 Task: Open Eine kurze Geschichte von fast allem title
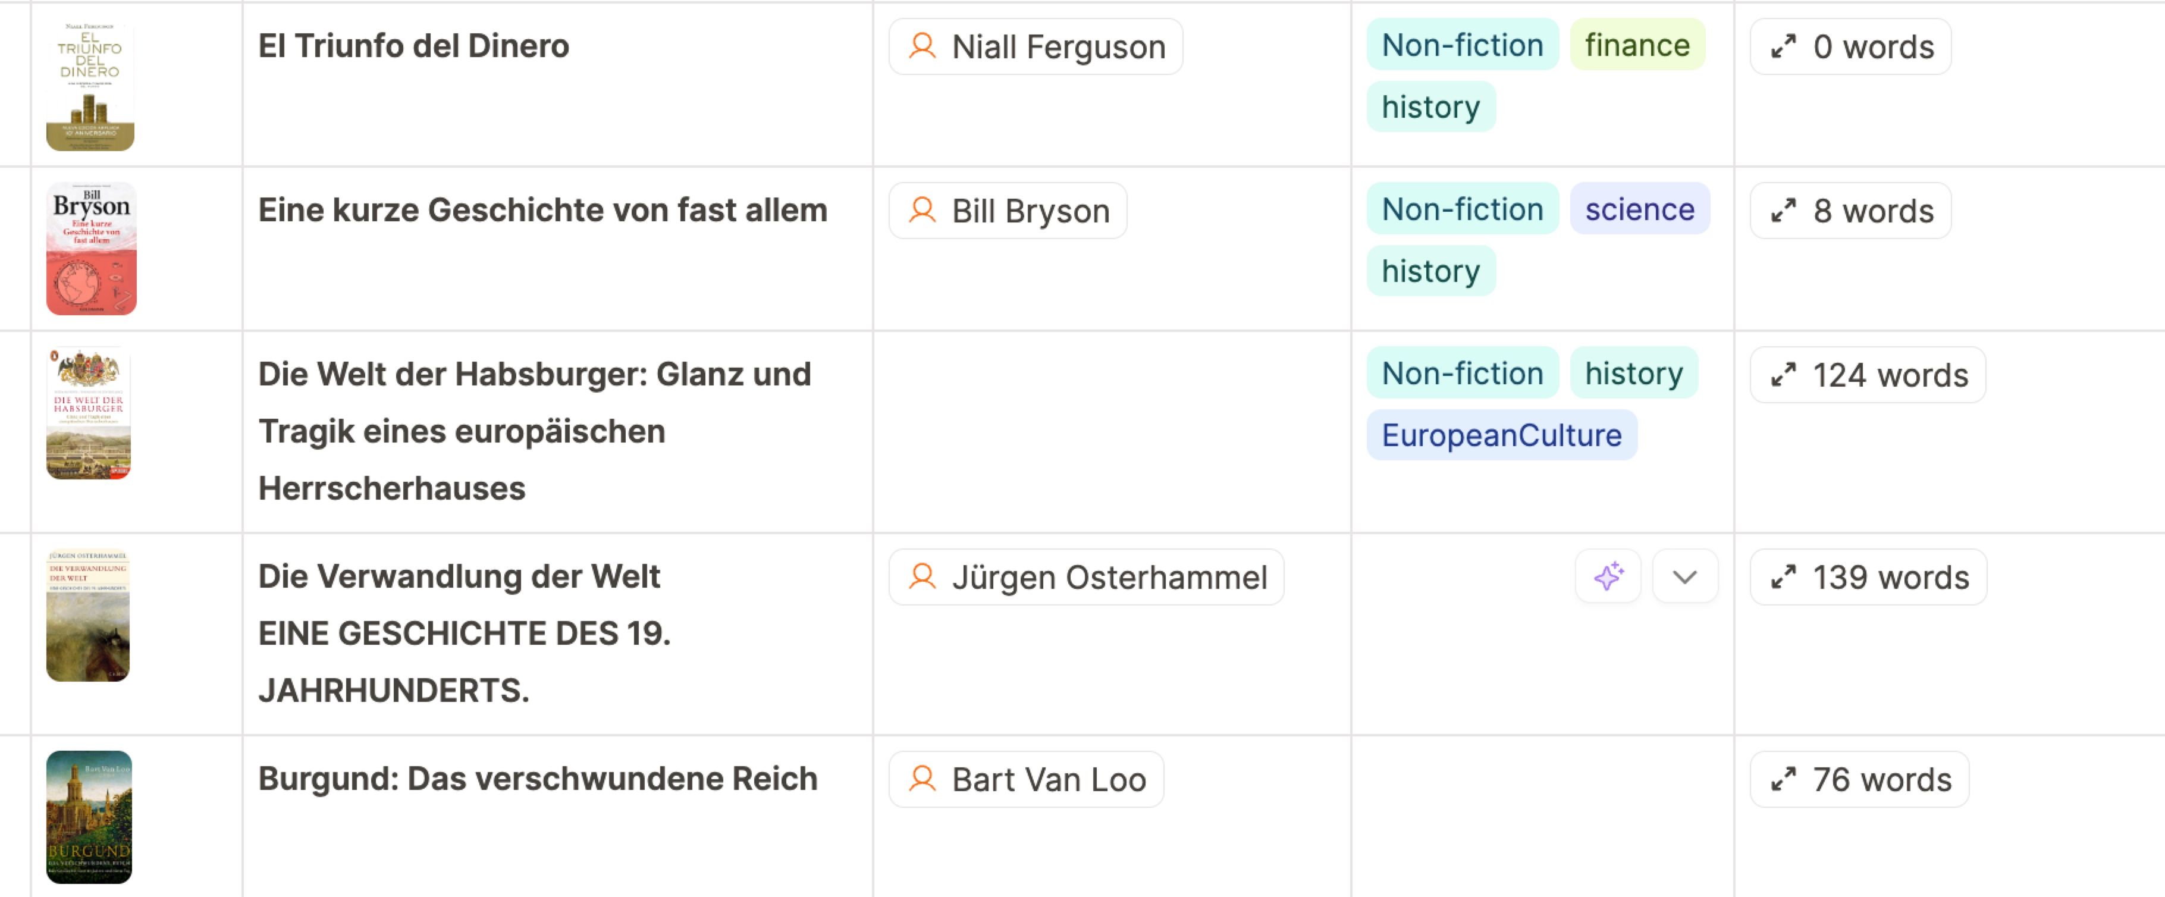click(542, 210)
